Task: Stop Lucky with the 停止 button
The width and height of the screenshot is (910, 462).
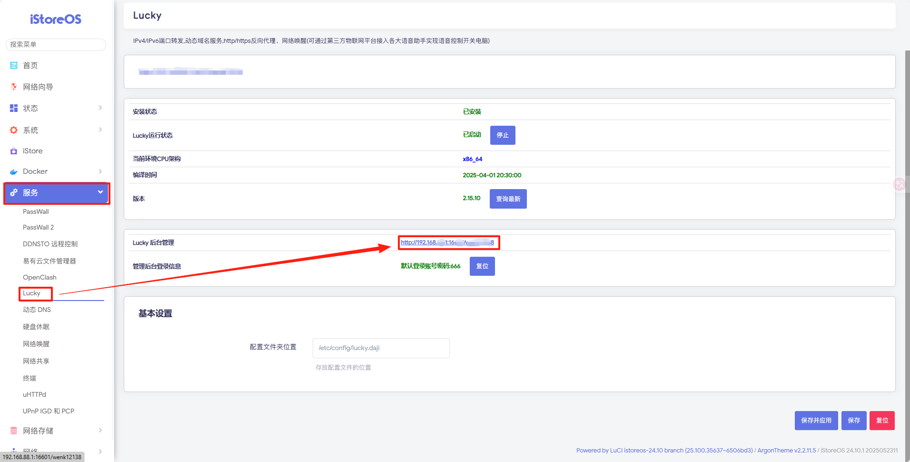Action: [x=503, y=135]
